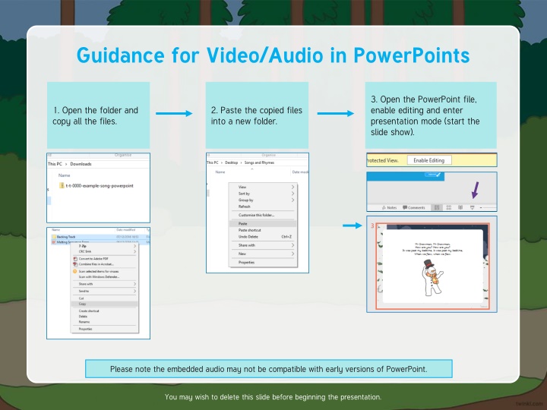Expand the CRC SHA submenu

(x=104, y=251)
